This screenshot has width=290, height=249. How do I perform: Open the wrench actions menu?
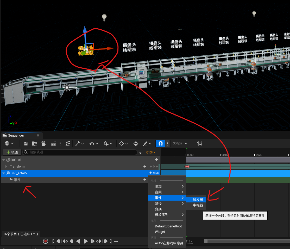point(79,143)
